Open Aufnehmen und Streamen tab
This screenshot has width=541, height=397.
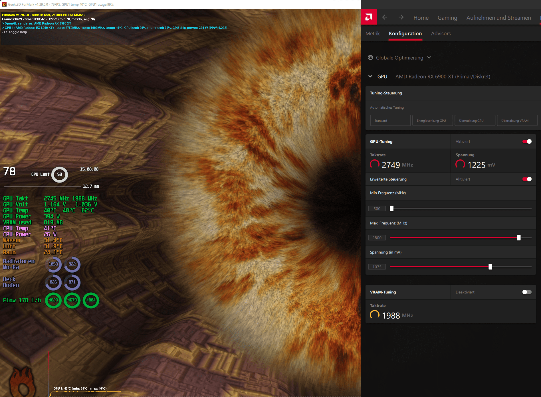pos(498,18)
